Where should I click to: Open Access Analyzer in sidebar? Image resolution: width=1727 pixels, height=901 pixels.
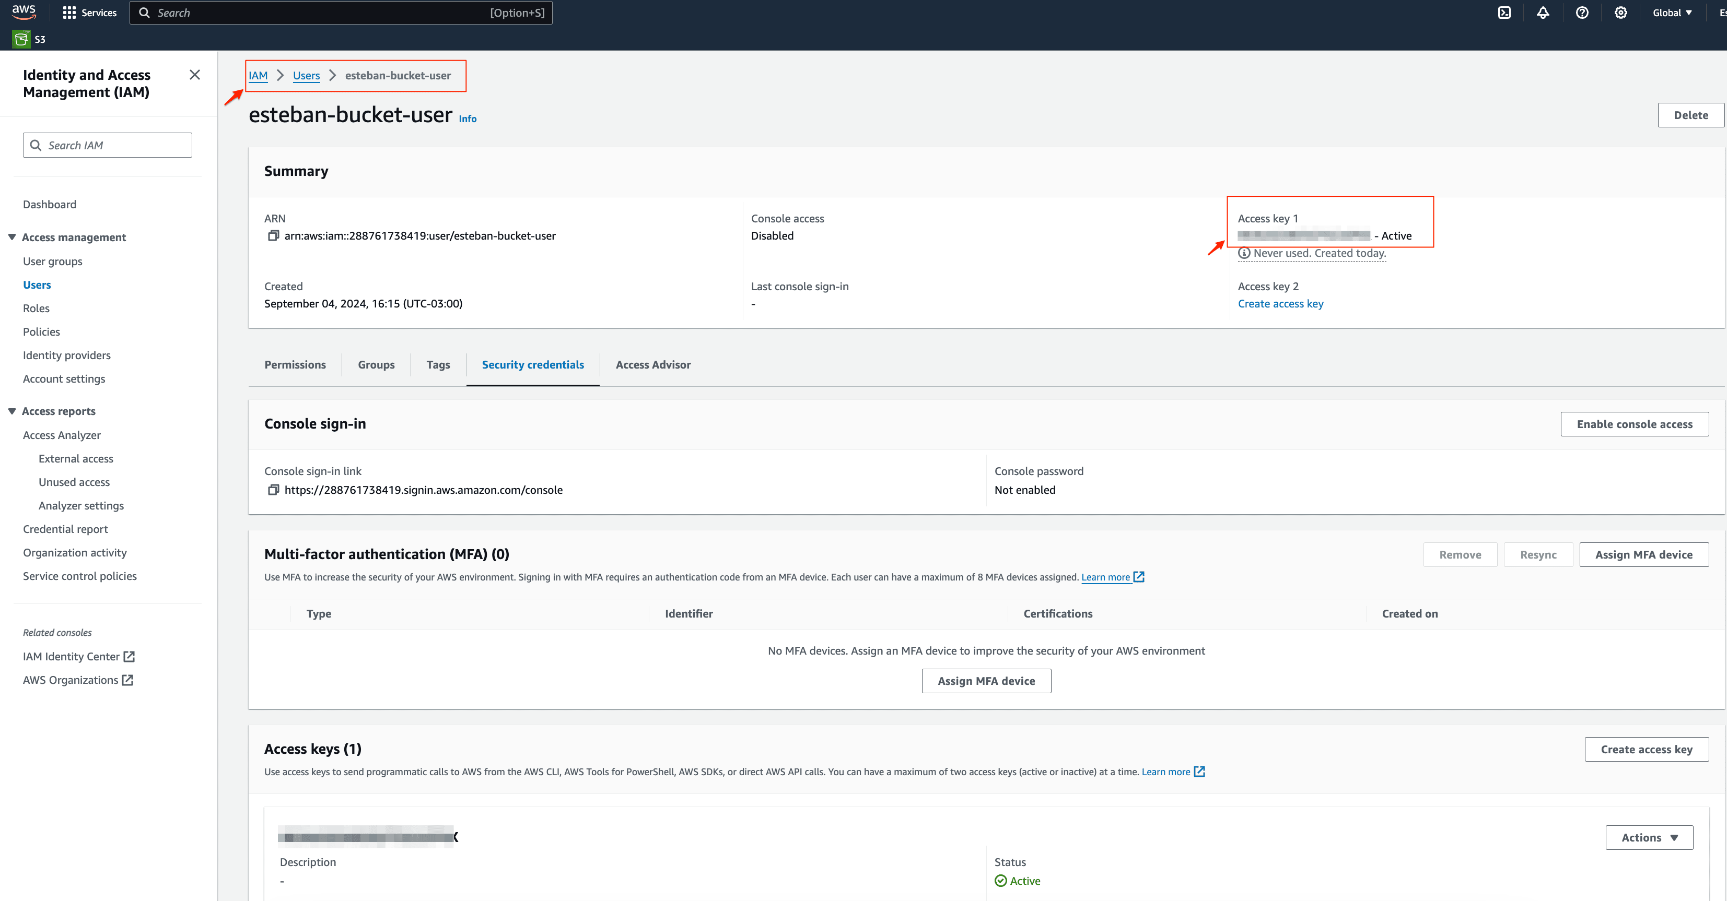pyautogui.click(x=62, y=435)
